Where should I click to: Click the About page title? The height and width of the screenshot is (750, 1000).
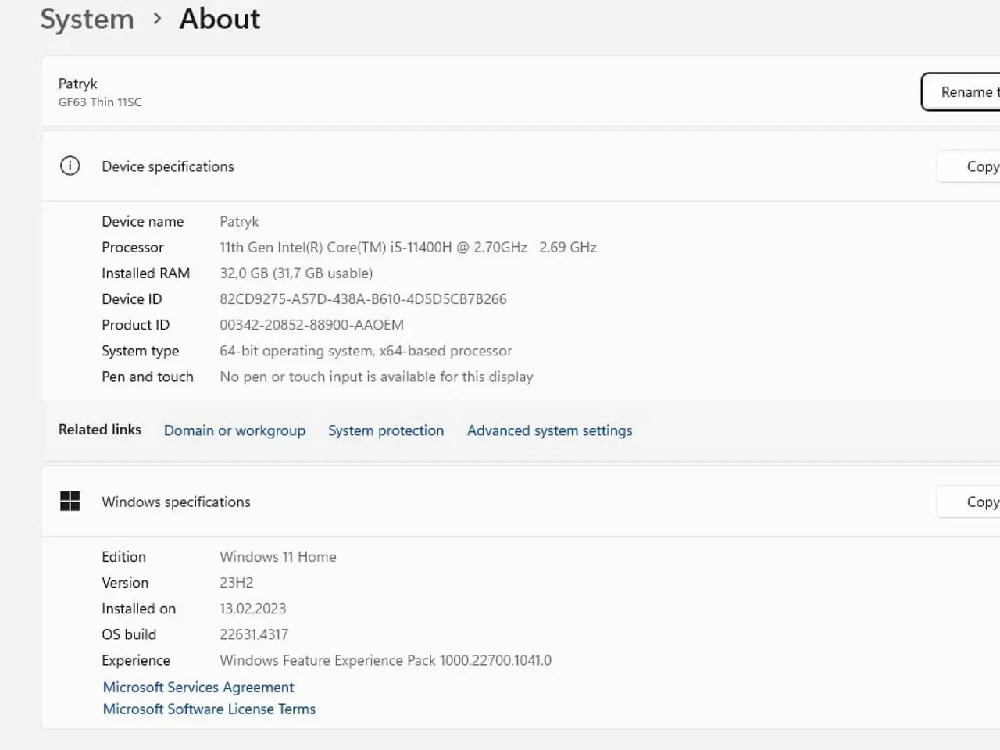220,19
